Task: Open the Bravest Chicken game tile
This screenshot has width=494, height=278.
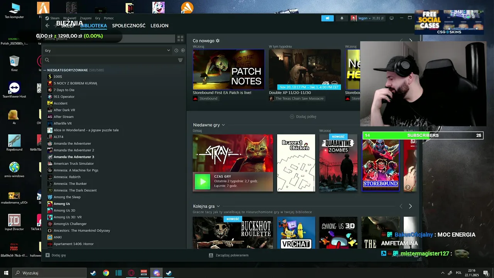Action: [296, 163]
